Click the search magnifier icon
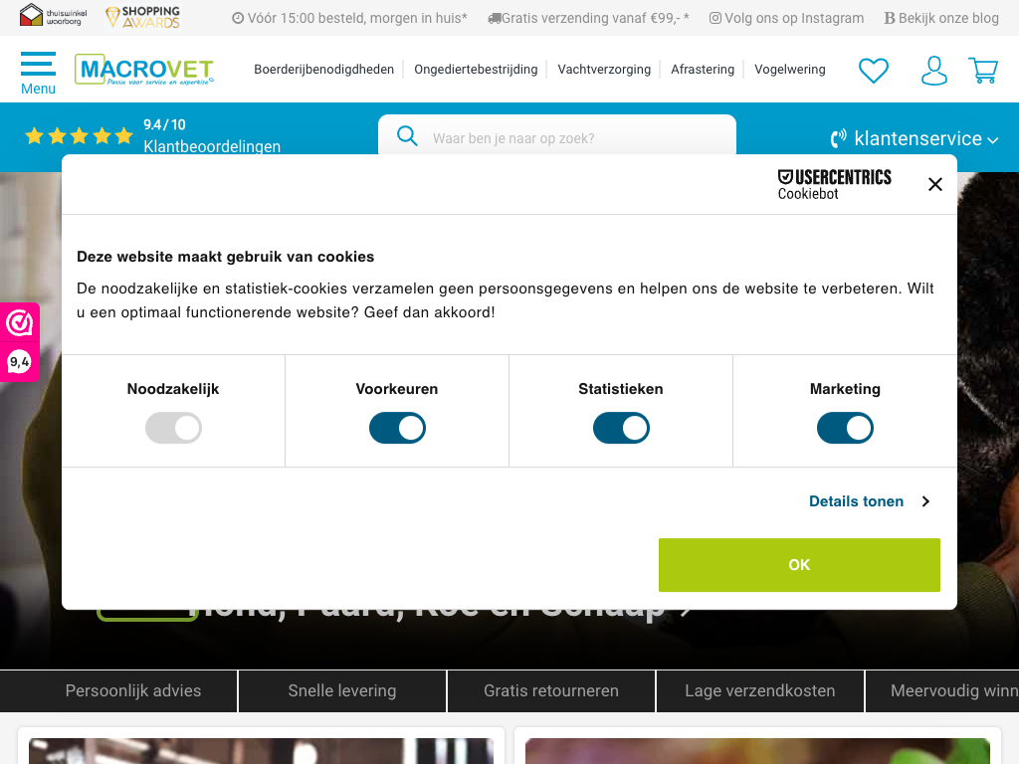Screen dimensions: 1019x764 coord(407,135)
